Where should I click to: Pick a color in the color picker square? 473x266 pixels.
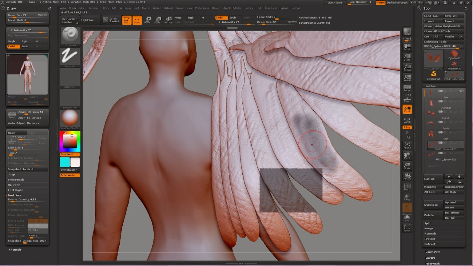pos(70,141)
